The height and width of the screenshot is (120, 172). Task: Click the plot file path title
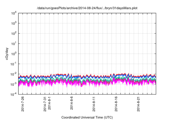pyautogui.click(x=87, y=8)
